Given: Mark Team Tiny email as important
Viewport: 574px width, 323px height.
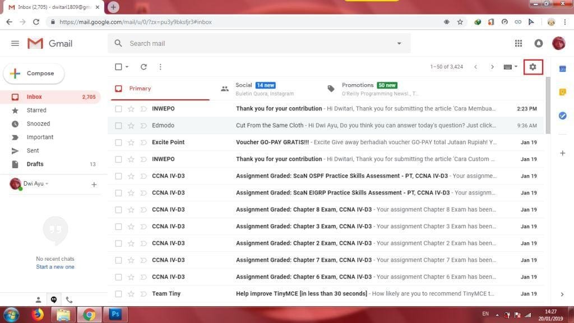Looking at the screenshot, I should (143, 294).
